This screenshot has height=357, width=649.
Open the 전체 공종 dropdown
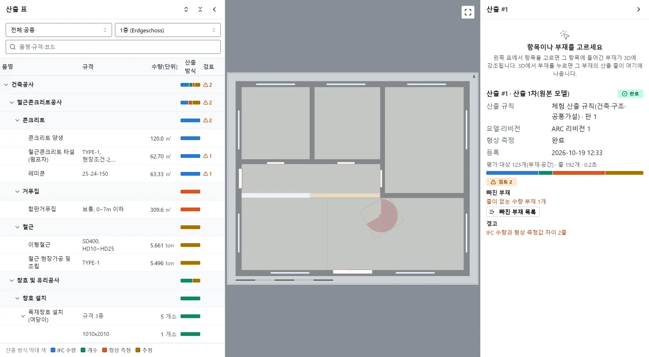(x=59, y=30)
